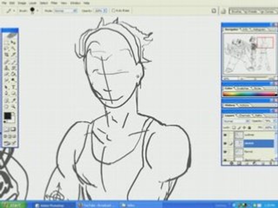This screenshot has width=278, height=208.
Task: Open the Opacity slider arrow in options bar
Action: (x=105, y=11)
